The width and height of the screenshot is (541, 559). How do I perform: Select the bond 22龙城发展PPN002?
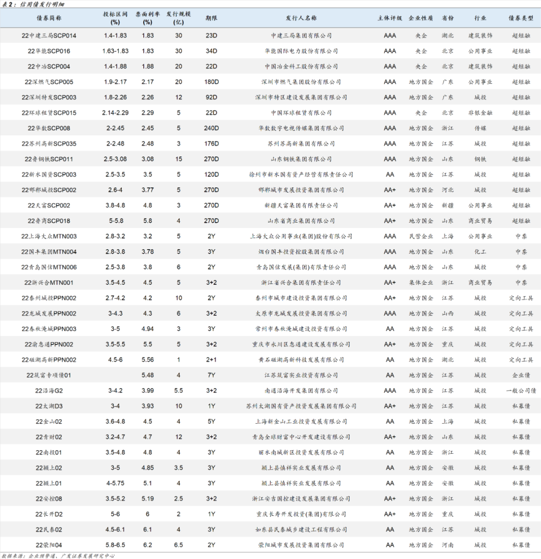49,313
